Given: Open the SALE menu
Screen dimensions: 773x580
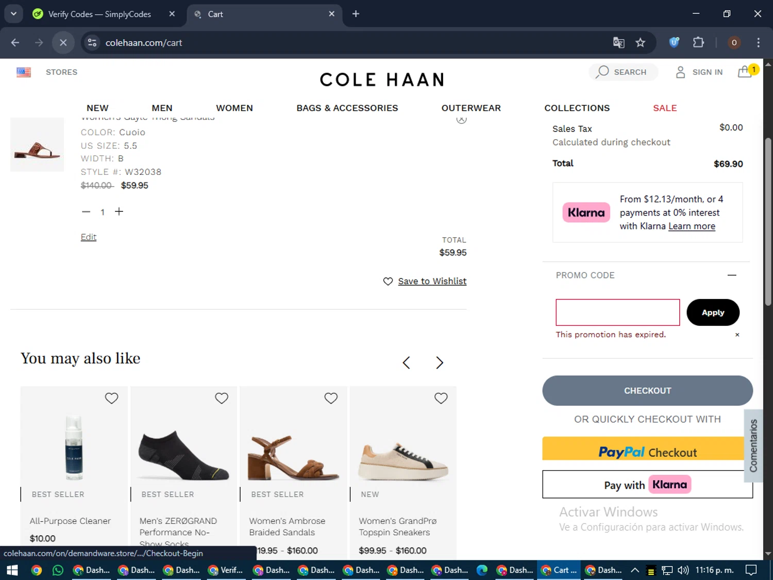Looking at the screenshot, I should 665,108.
